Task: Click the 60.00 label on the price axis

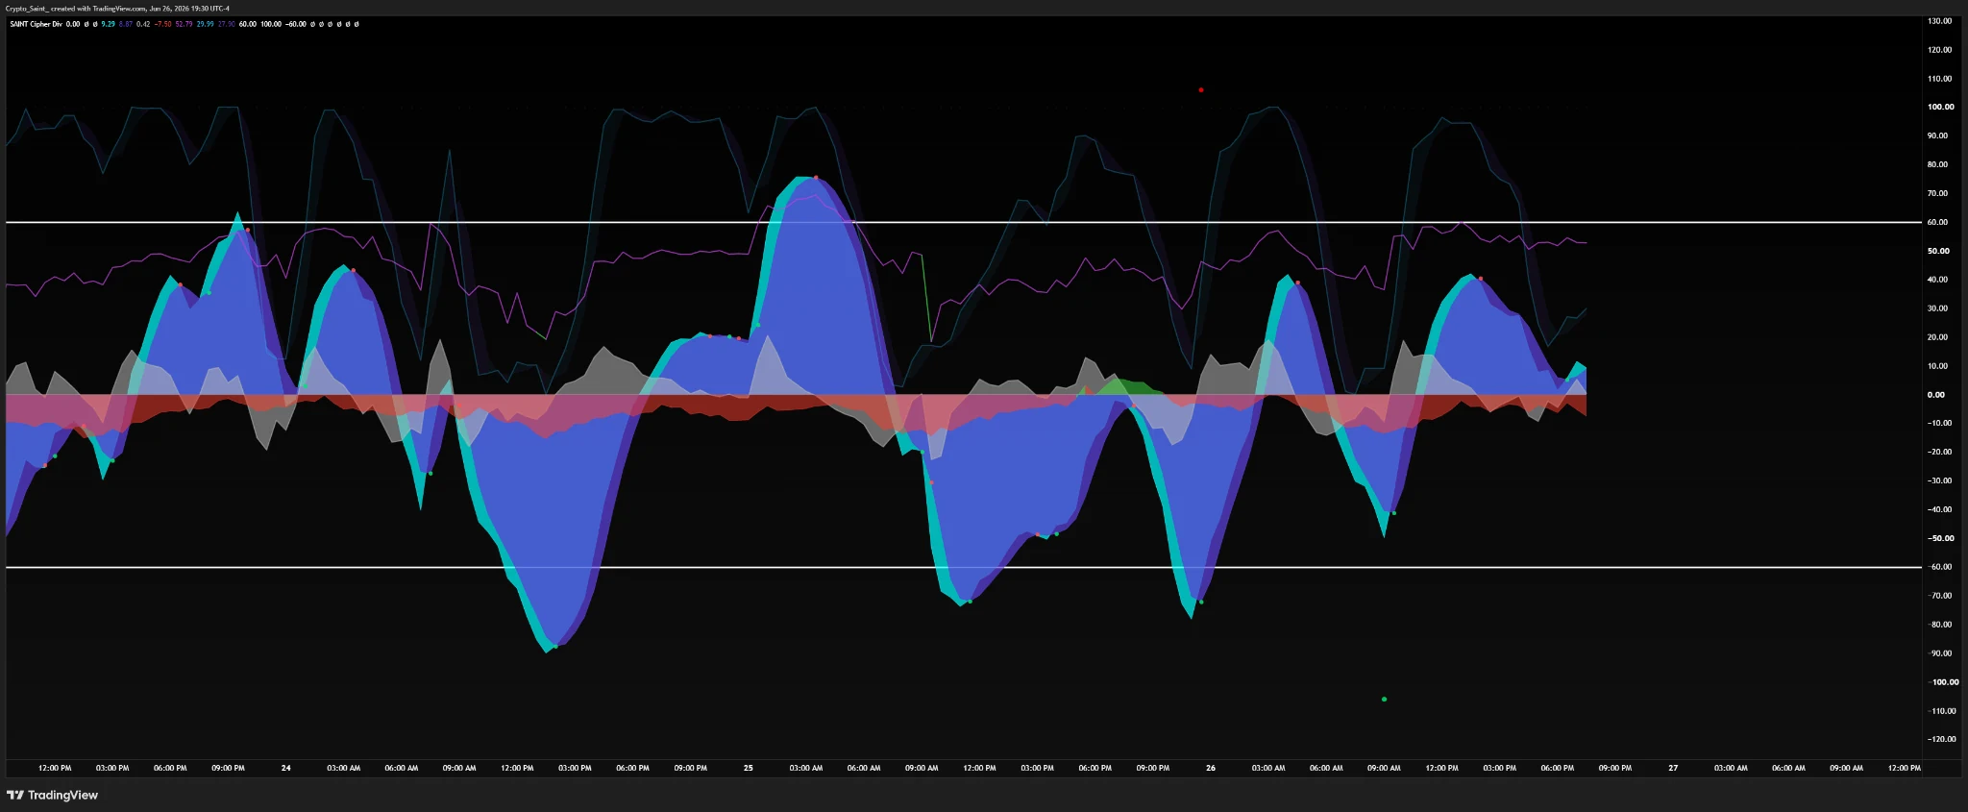Action: click(x=1937, y=222)
